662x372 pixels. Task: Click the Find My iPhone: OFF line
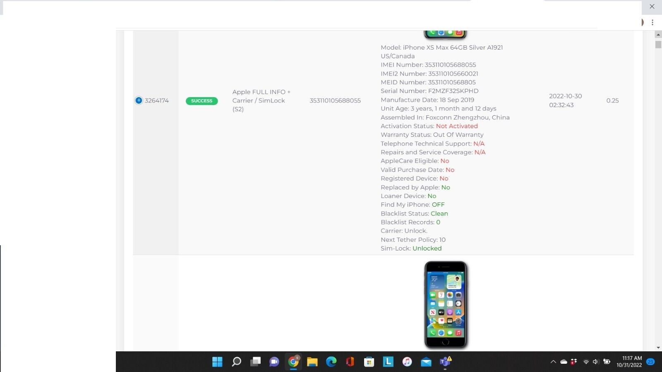tap(413, 205)
